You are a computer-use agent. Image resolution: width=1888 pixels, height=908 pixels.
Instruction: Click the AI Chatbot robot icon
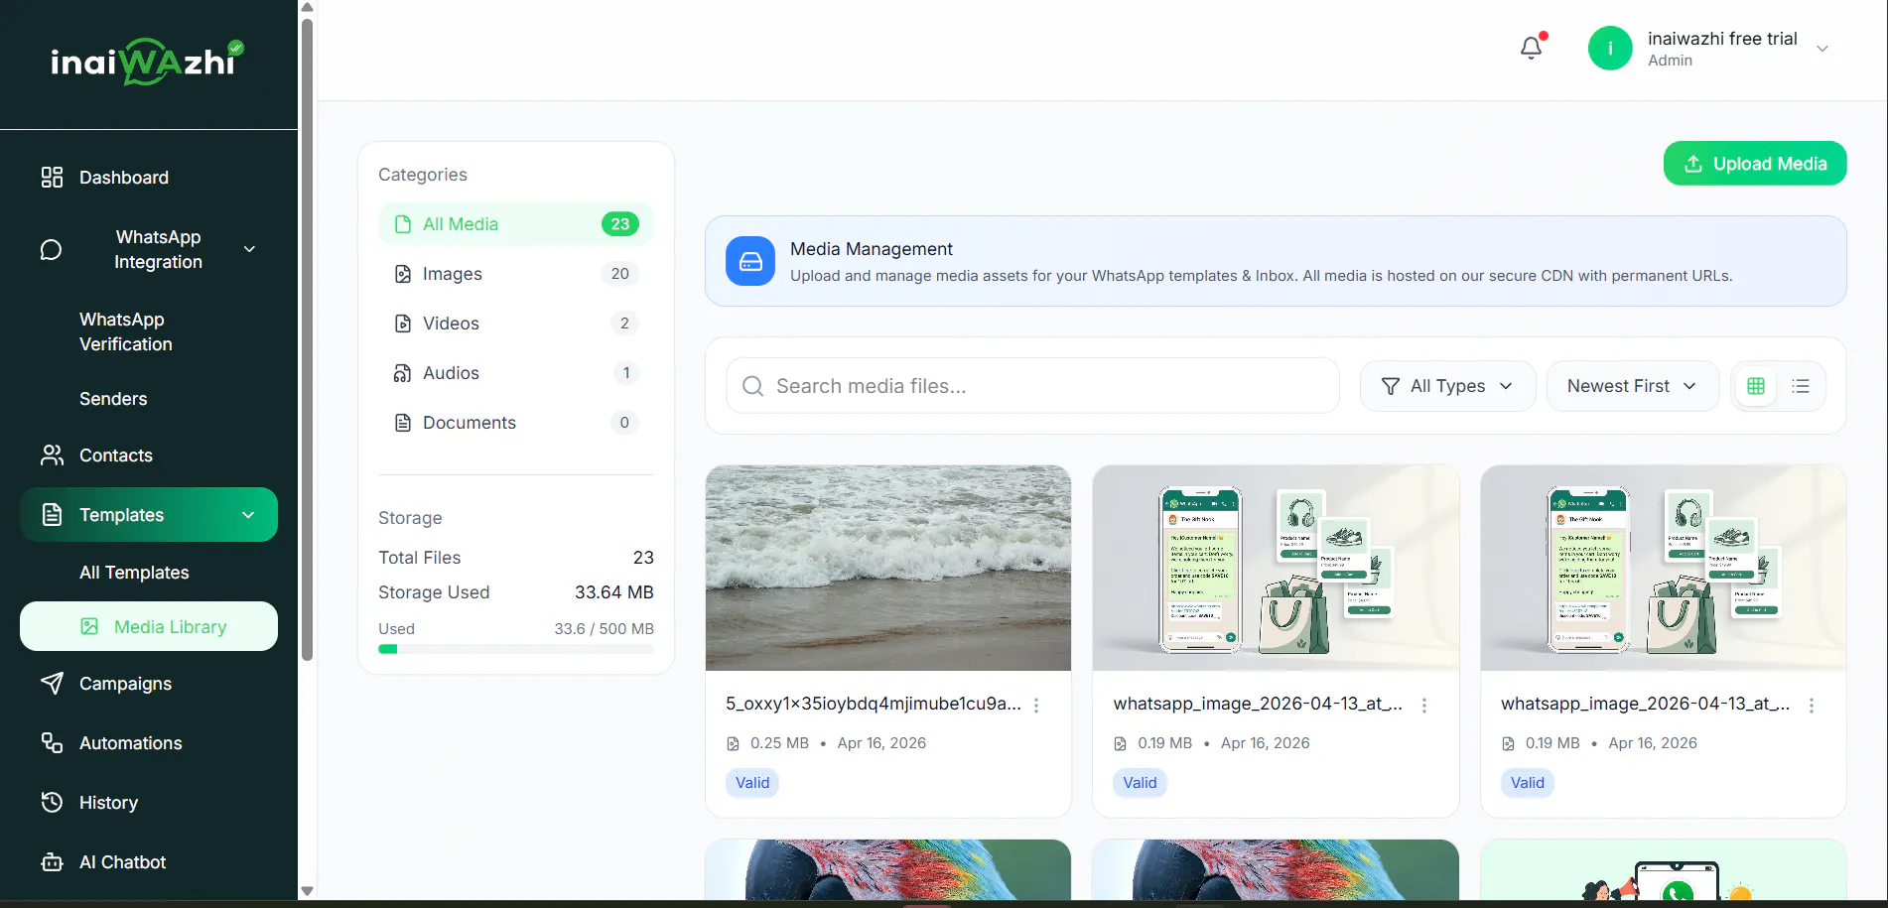coord(52,862)
